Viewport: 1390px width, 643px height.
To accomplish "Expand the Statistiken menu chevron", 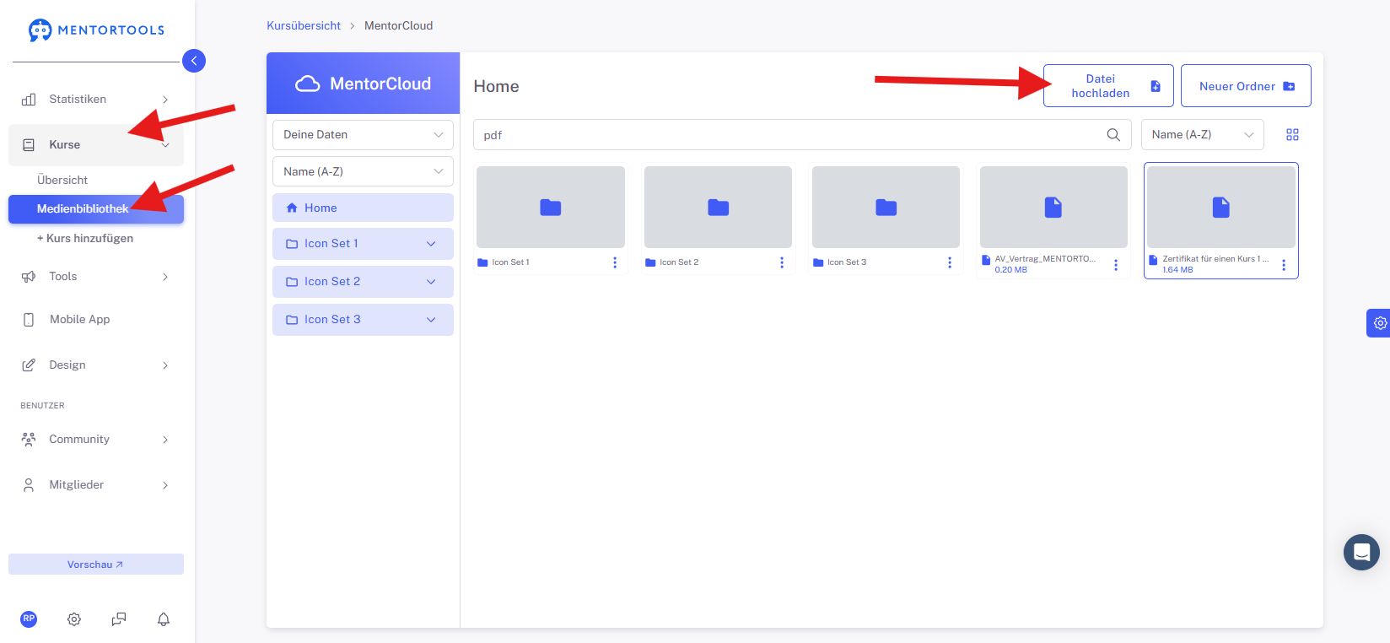I will tap(165, 100).
